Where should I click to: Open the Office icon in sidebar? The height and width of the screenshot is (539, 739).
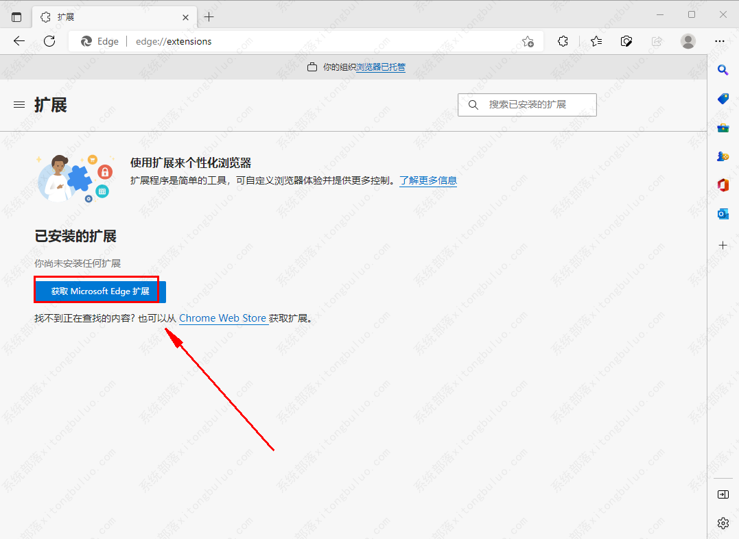tap(723, 184)
